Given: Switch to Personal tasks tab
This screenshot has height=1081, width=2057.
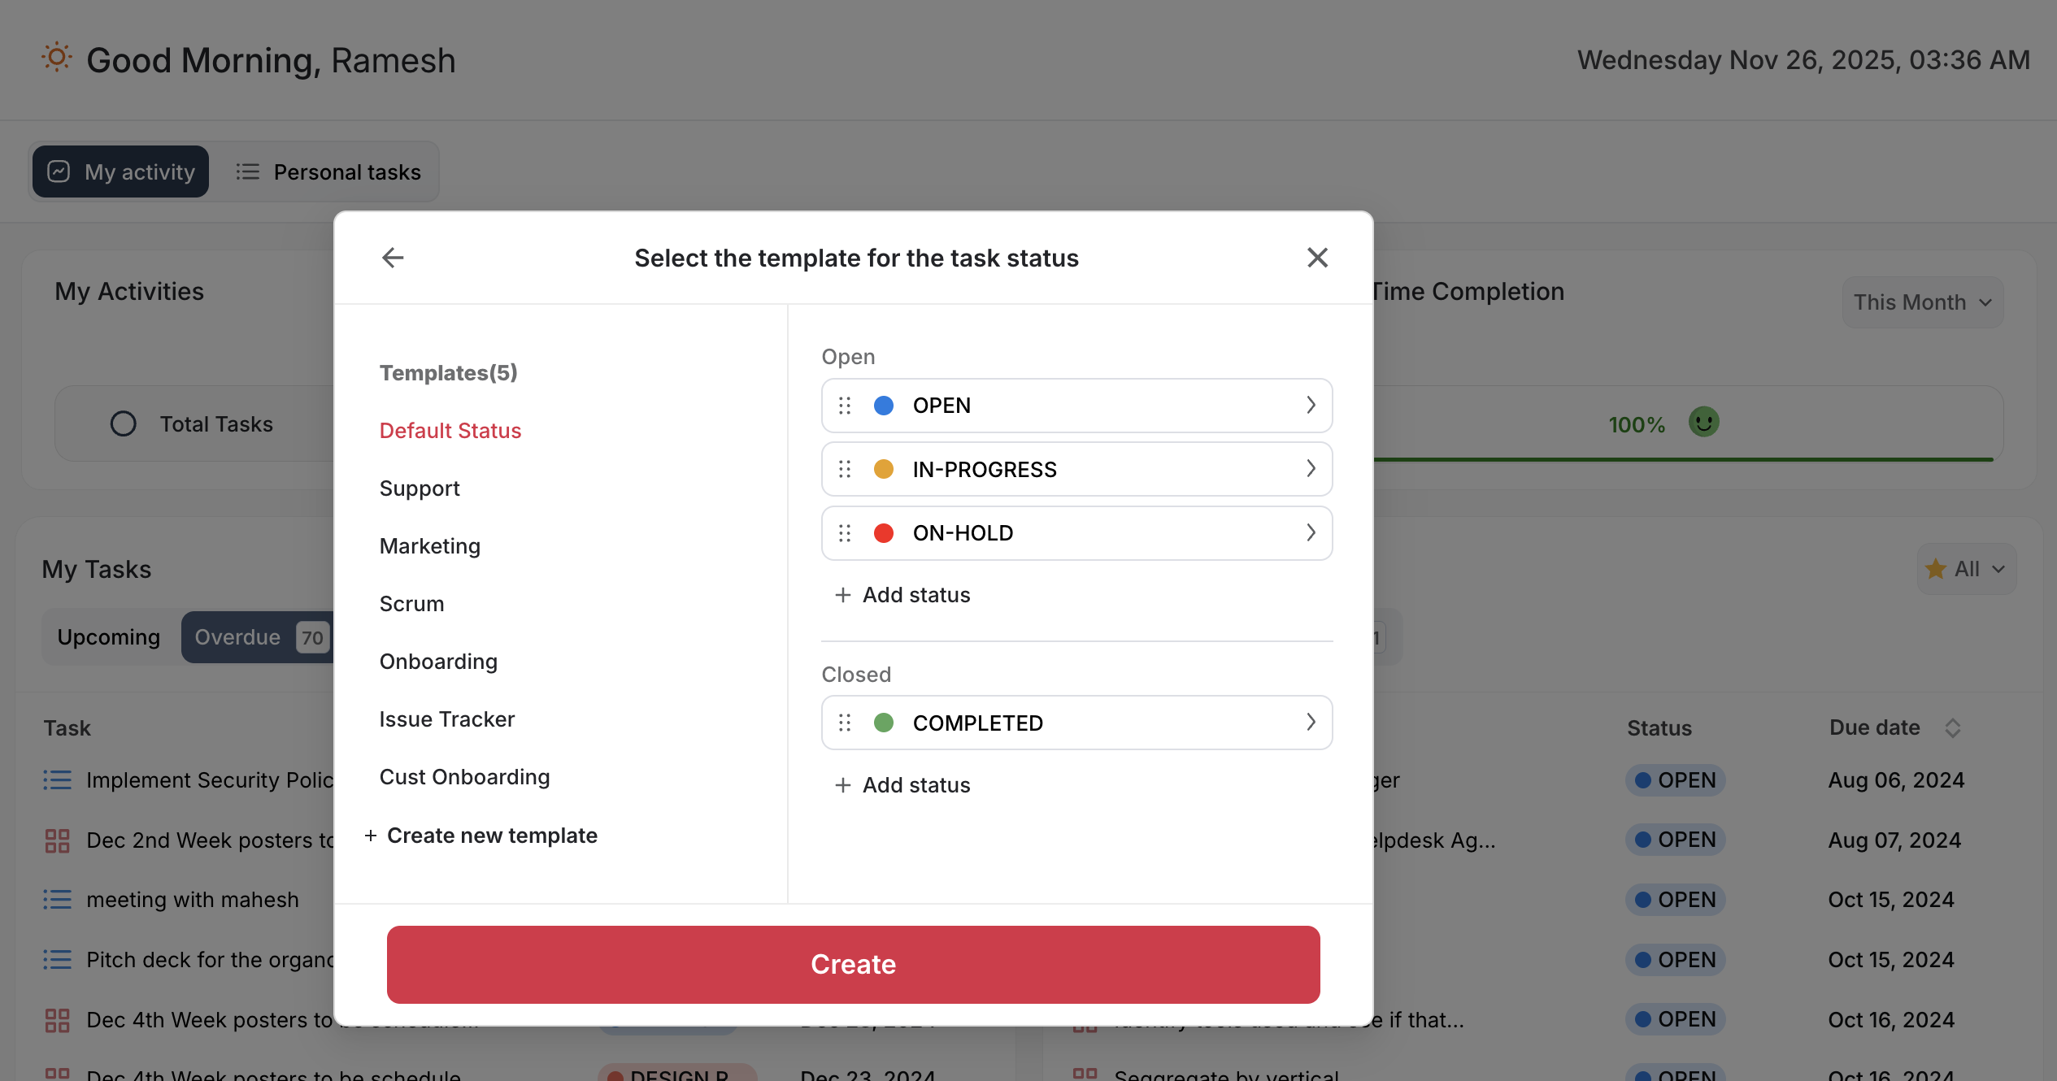Looking at the screenshot, I should coord(329,172).
